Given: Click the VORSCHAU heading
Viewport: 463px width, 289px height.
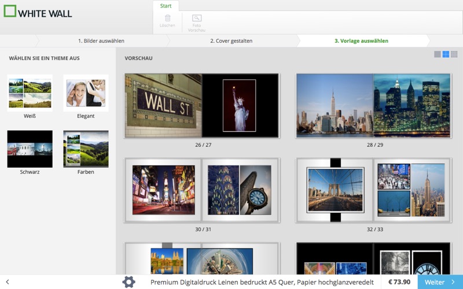Looking at the screenshot, I should pyautogui.click(x=139, y=58).
